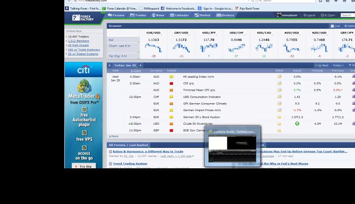
Task: Go to previous day in calendar
Action: pyautogui.click(x=110, y=65)
